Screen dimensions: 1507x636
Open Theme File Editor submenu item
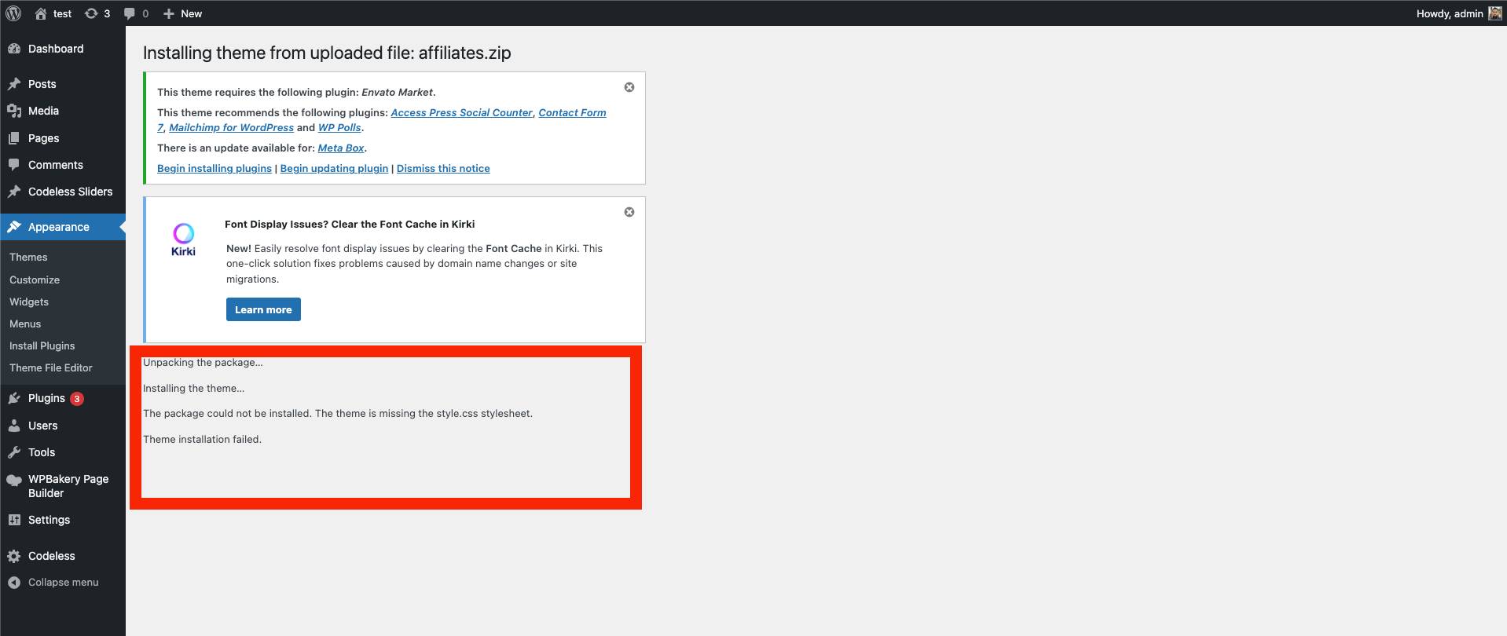tap(51, 367)
